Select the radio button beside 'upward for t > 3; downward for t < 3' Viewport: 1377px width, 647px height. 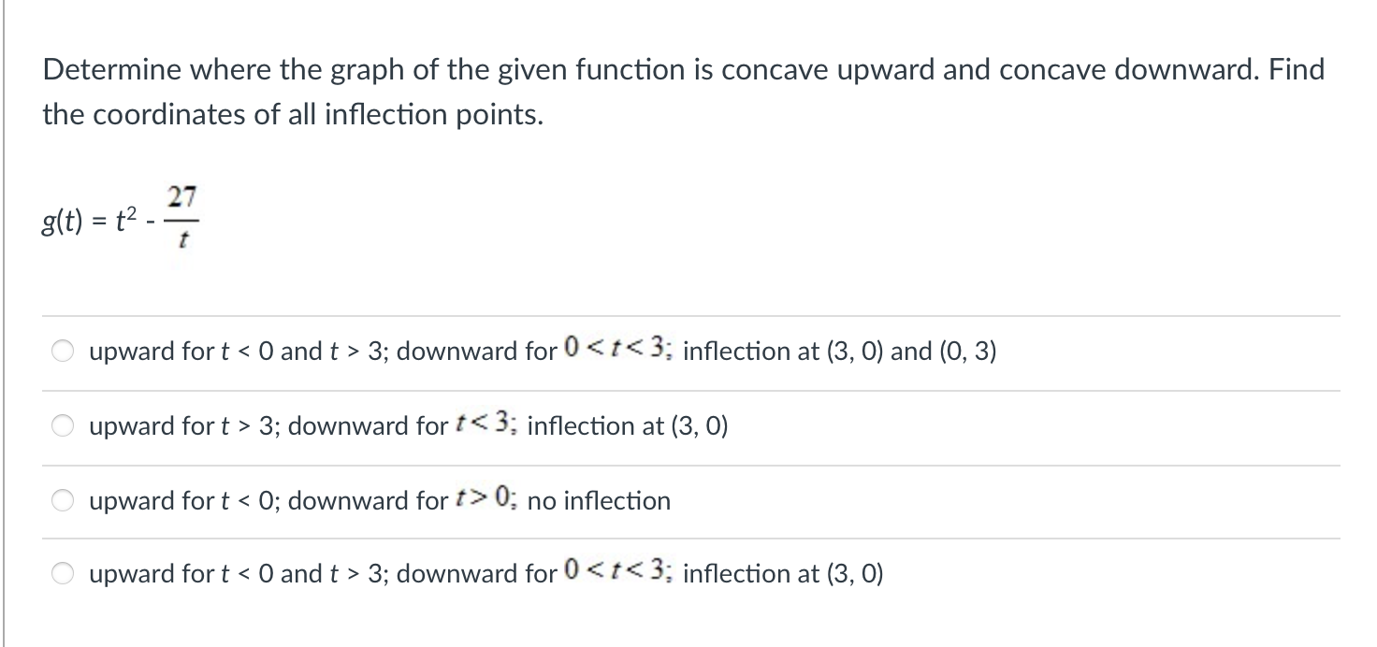(62, 424)
